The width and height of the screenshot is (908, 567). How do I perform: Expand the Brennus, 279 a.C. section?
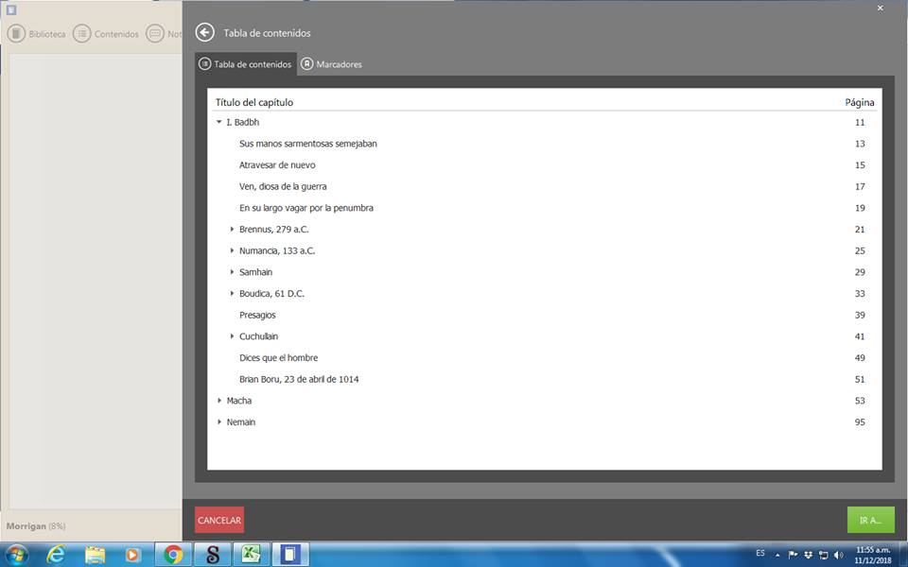pos(232,230)
